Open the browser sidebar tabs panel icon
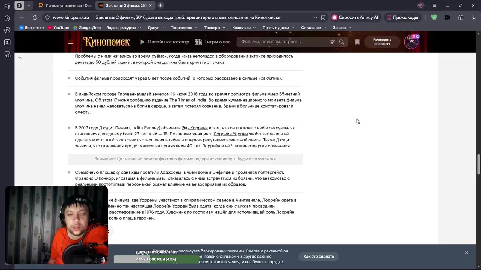Screen dimensions: 481x270 click(7, 6)
